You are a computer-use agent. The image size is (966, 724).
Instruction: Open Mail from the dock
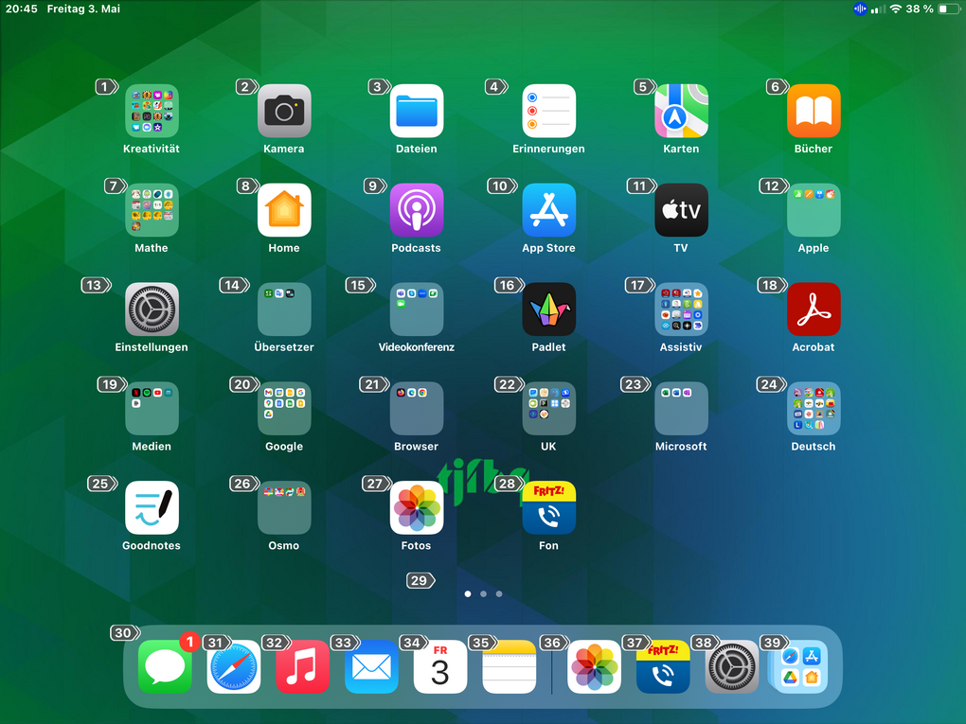click(371, 667)
